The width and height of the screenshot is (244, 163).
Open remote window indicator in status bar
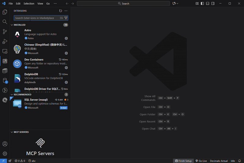tap(3, 161)
